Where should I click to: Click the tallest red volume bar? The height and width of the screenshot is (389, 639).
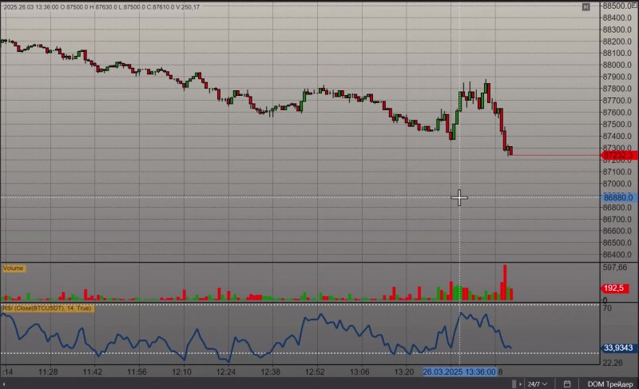coord(505,283)
